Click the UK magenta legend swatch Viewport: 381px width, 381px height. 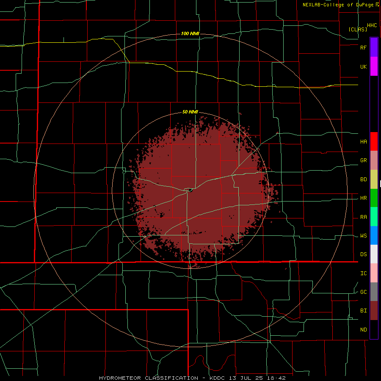[x=374, y=66]
